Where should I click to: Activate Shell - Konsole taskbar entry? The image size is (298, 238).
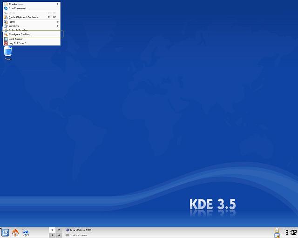[76, 235]
